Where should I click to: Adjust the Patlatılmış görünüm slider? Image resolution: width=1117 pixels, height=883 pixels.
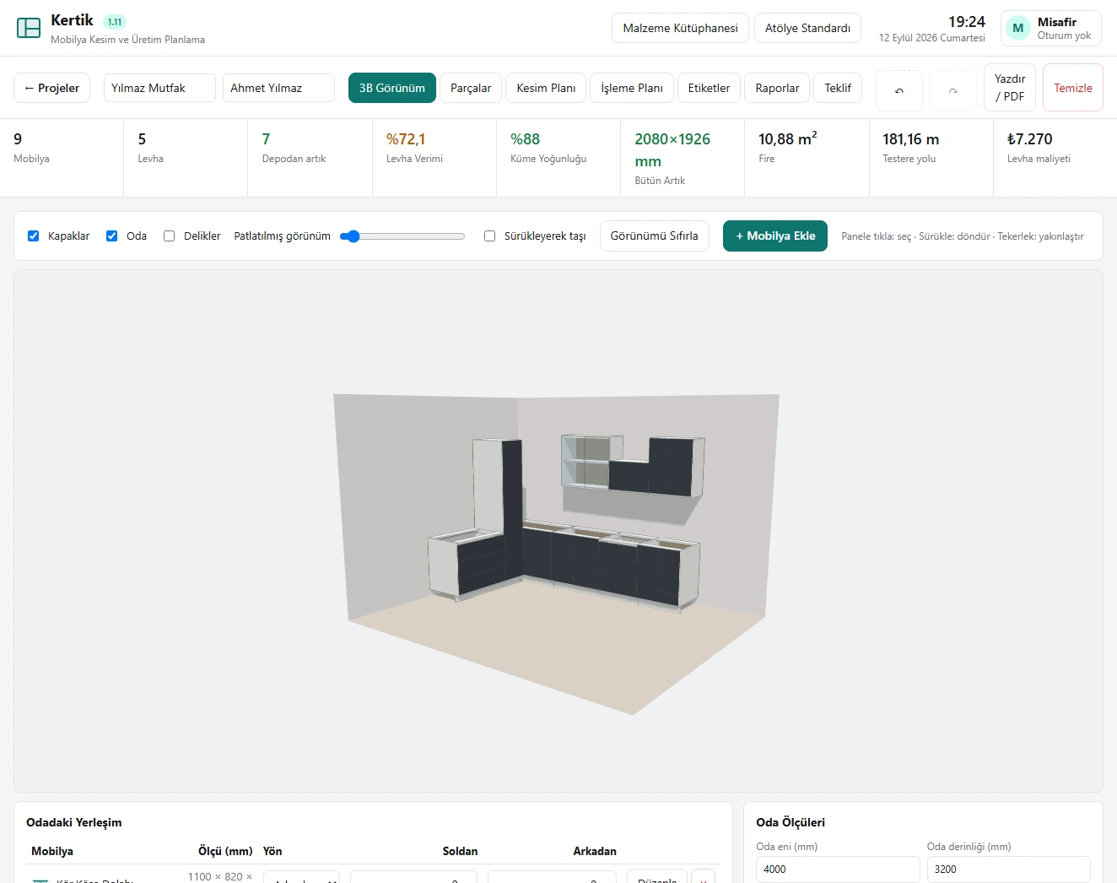402,236
